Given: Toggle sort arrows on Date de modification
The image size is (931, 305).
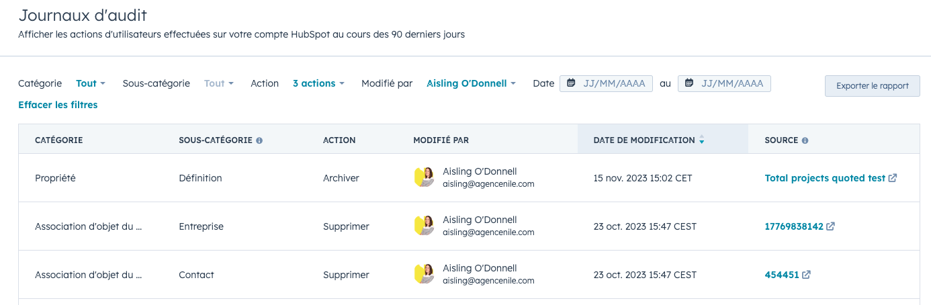Looking at the screenshot, I should pyautogui.click(x=701, y=140).
